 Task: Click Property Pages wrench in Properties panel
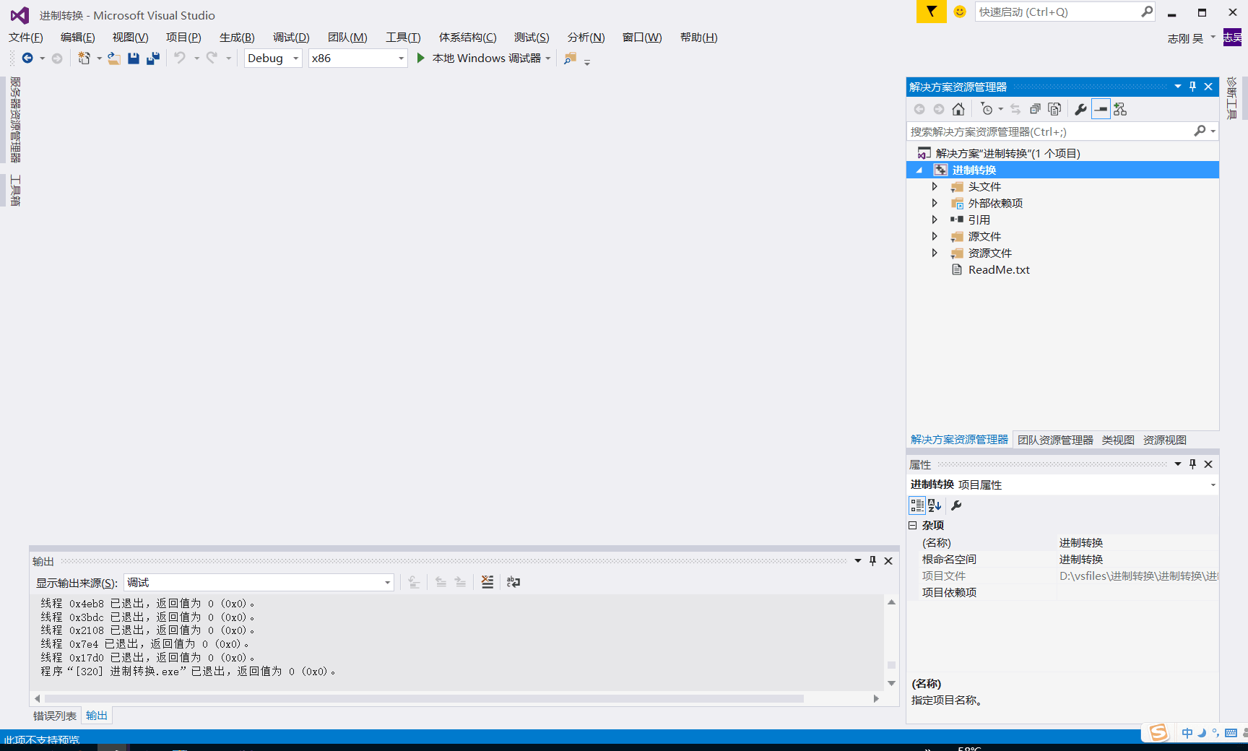click(x=956, y=505)
